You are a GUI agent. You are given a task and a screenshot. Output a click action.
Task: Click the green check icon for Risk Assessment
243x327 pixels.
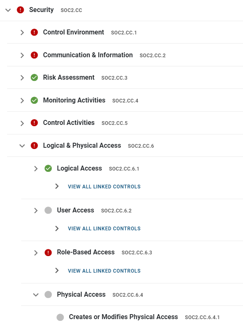34,78
